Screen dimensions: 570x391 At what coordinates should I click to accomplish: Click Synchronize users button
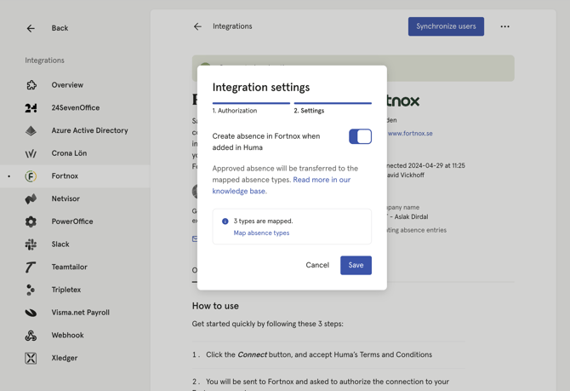(x=446, y=26)
